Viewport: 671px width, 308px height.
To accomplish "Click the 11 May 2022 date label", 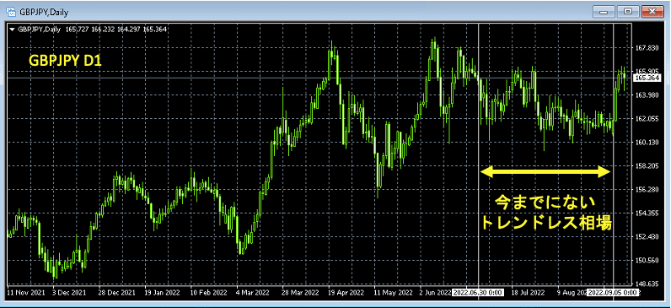I will [x=393, y=293].
